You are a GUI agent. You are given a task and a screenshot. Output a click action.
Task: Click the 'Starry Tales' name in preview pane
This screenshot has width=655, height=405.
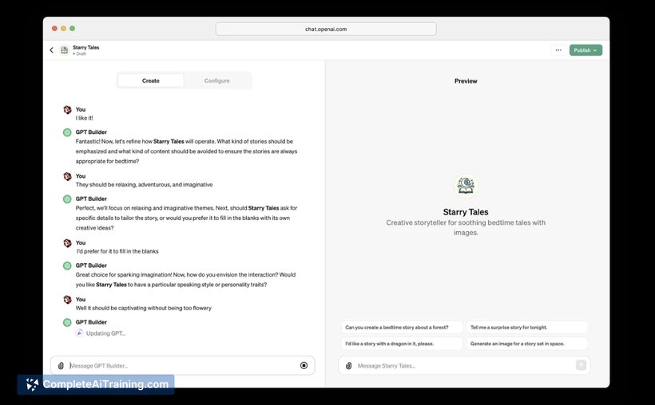tap(466, 212)
